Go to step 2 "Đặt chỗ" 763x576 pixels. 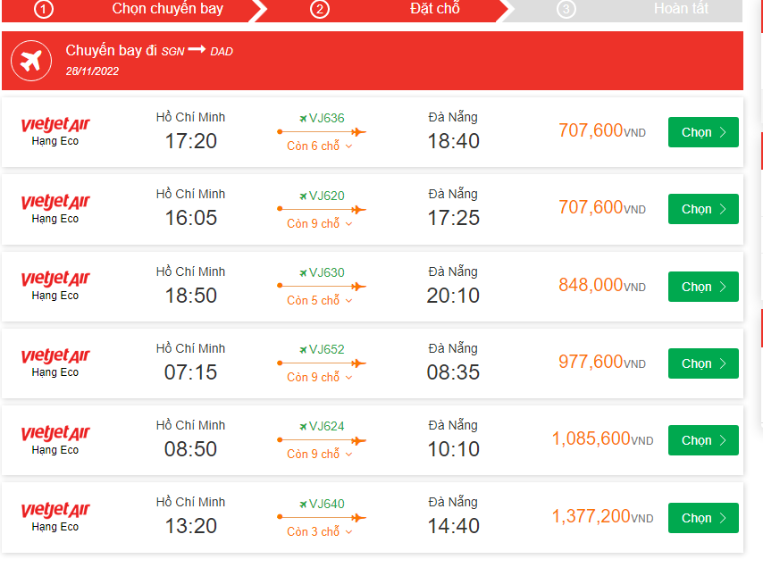pyautogui.click(x=434, y=9)
